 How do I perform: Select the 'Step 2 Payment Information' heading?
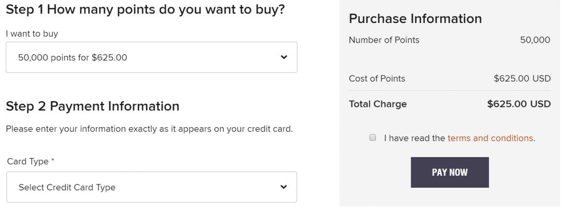(x=93, y=106)
